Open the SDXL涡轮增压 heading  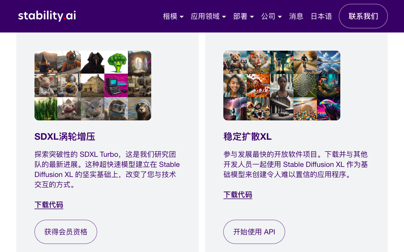click(x=65, y=137)
